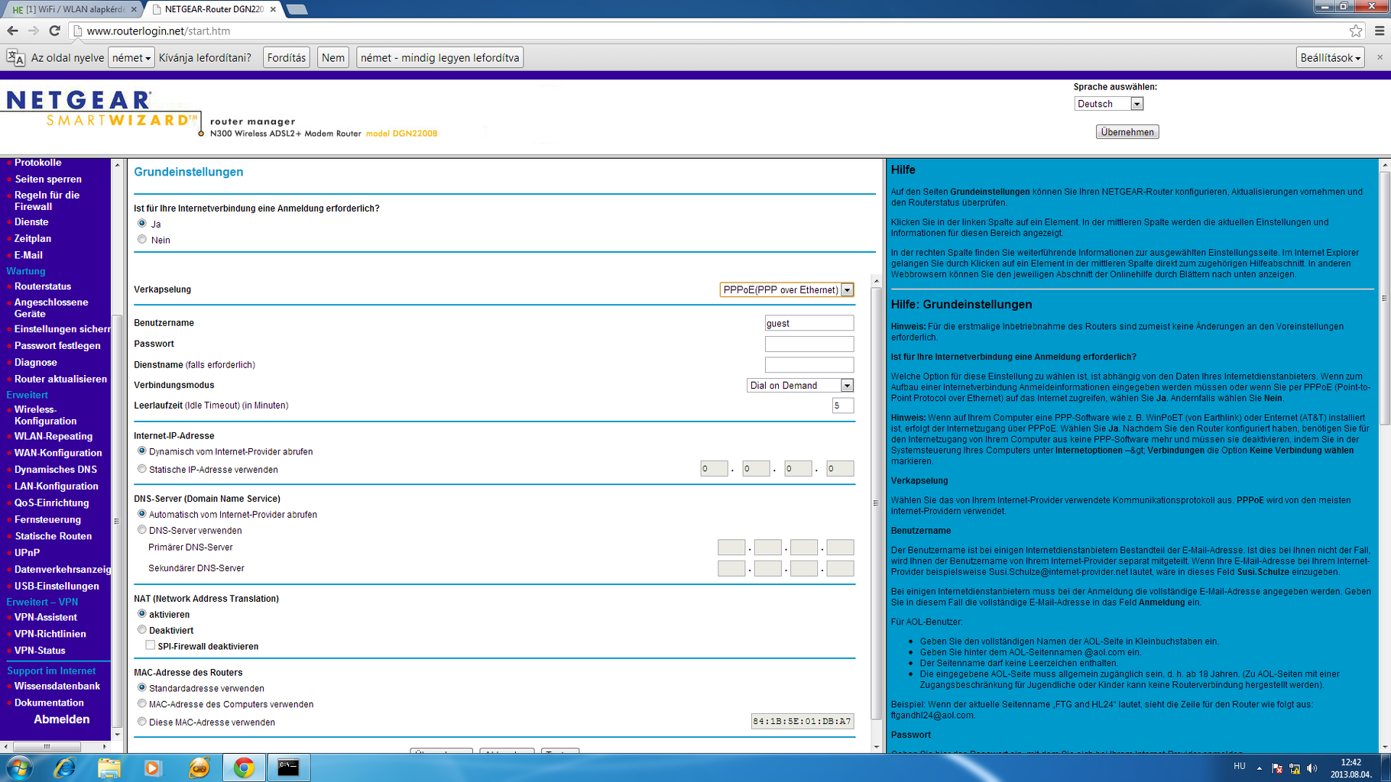The width and height of the screenshot is (1391, 782).
Task: Click the browser forward arrow
Action: pos(33,31)
